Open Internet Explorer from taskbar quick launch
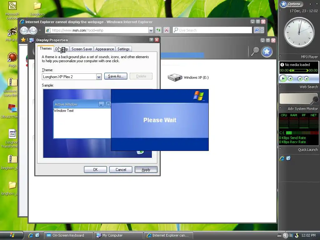This screenshot has height=240, width=320. click(x=31, y=235)
